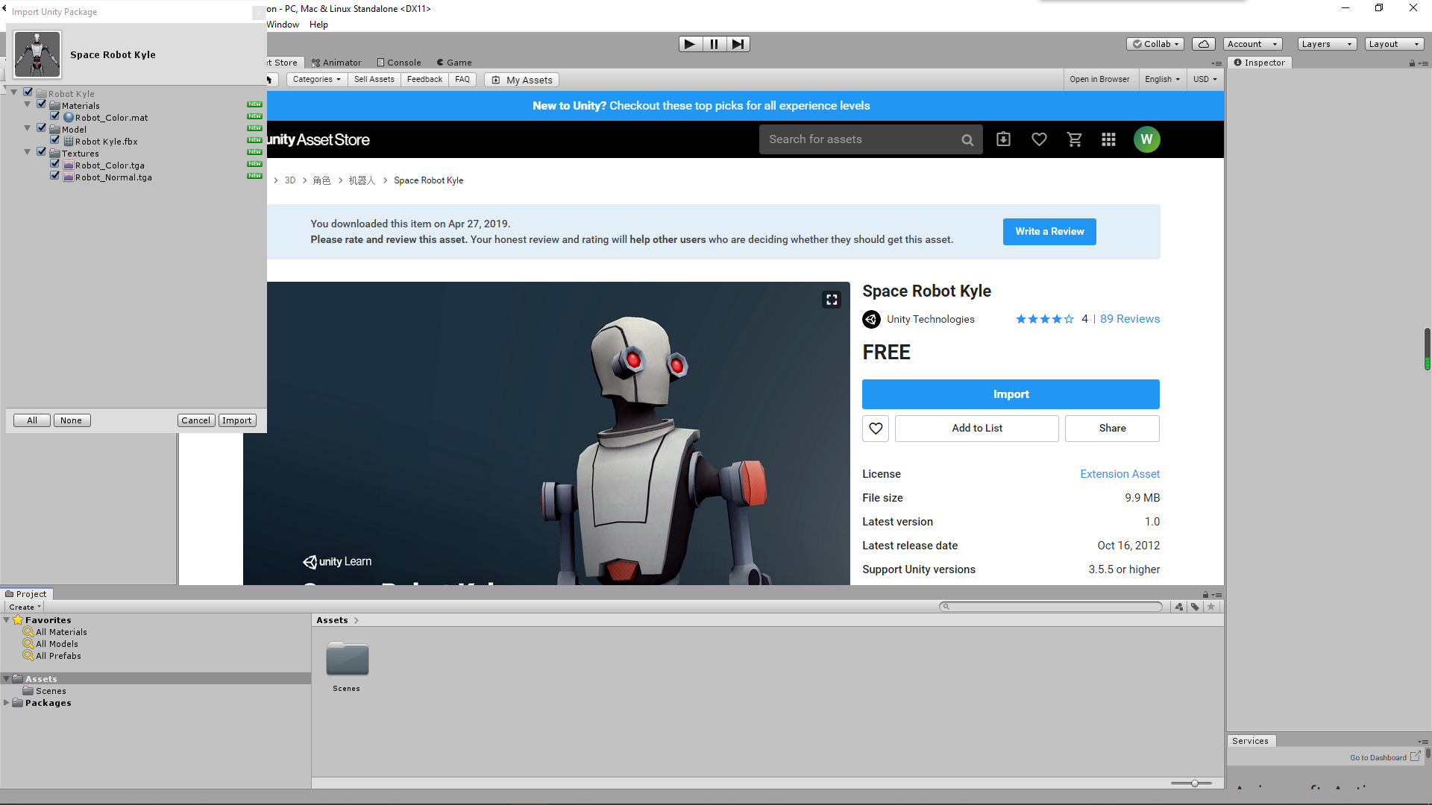1432x805 pixels.
Task: Click the search by type icon in Project panel
Action: pyautogui.click(x=1179, y=607)
